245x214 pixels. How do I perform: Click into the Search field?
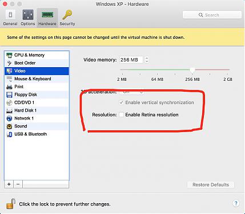(x=212, y=15)
